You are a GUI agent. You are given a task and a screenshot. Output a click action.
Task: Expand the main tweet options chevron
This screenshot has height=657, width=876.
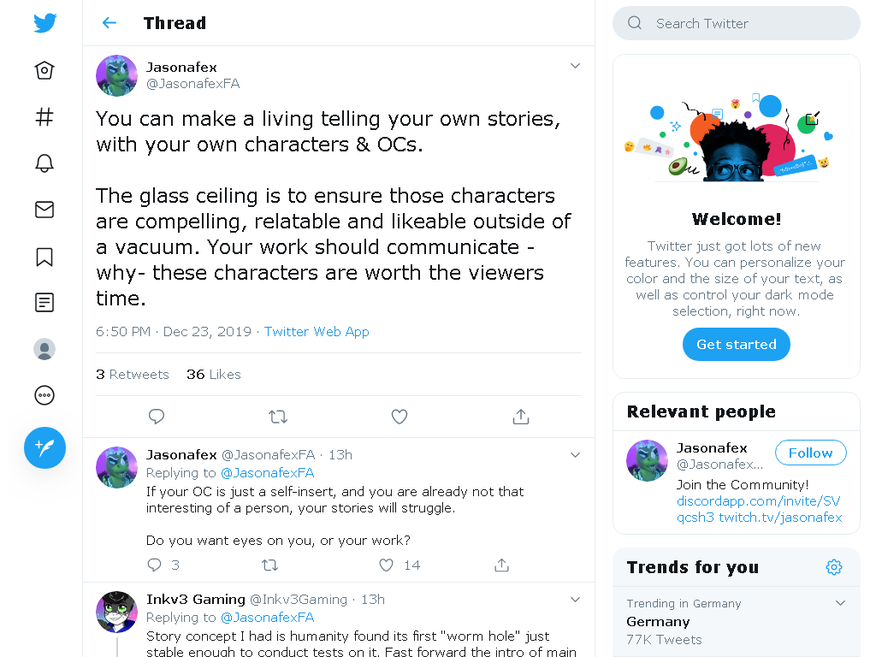point(575,66)
